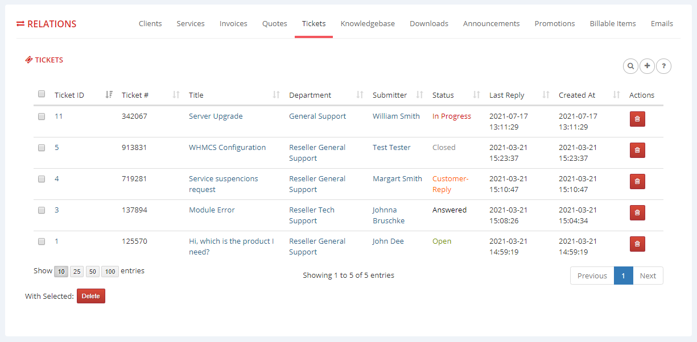This screenshot has height=342, width=697.
Task: Click the Next pagination button
Action: 648,276
